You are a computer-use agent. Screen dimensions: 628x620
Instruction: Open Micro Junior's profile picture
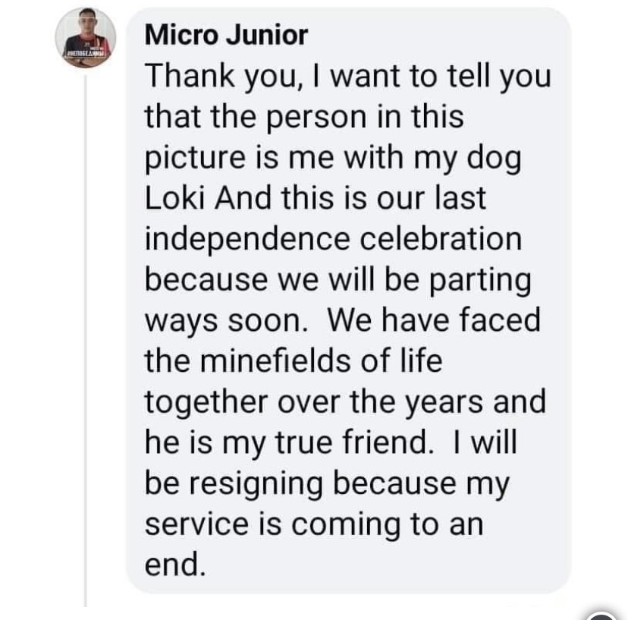pos(86,38)
